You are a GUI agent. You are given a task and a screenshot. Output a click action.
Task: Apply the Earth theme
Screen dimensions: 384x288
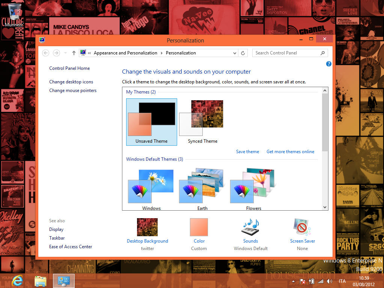point(203,189)
